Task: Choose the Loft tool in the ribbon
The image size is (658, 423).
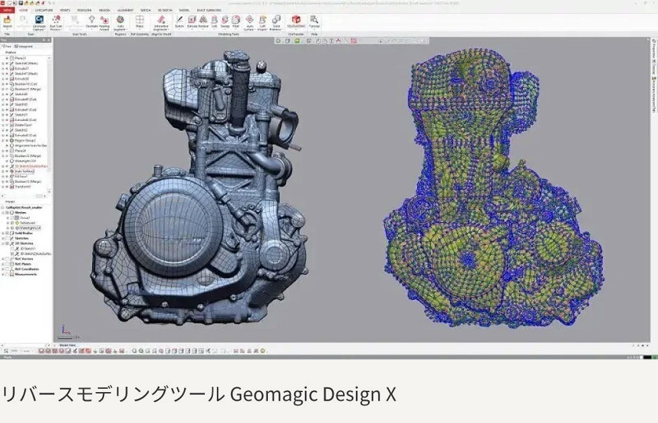Action: [x=214, y=21]
